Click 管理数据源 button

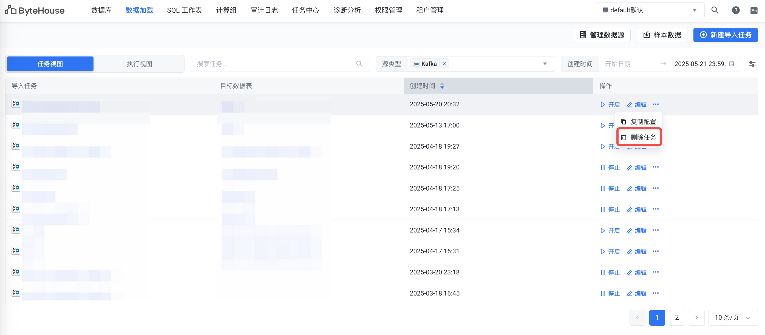coord(601,35)
